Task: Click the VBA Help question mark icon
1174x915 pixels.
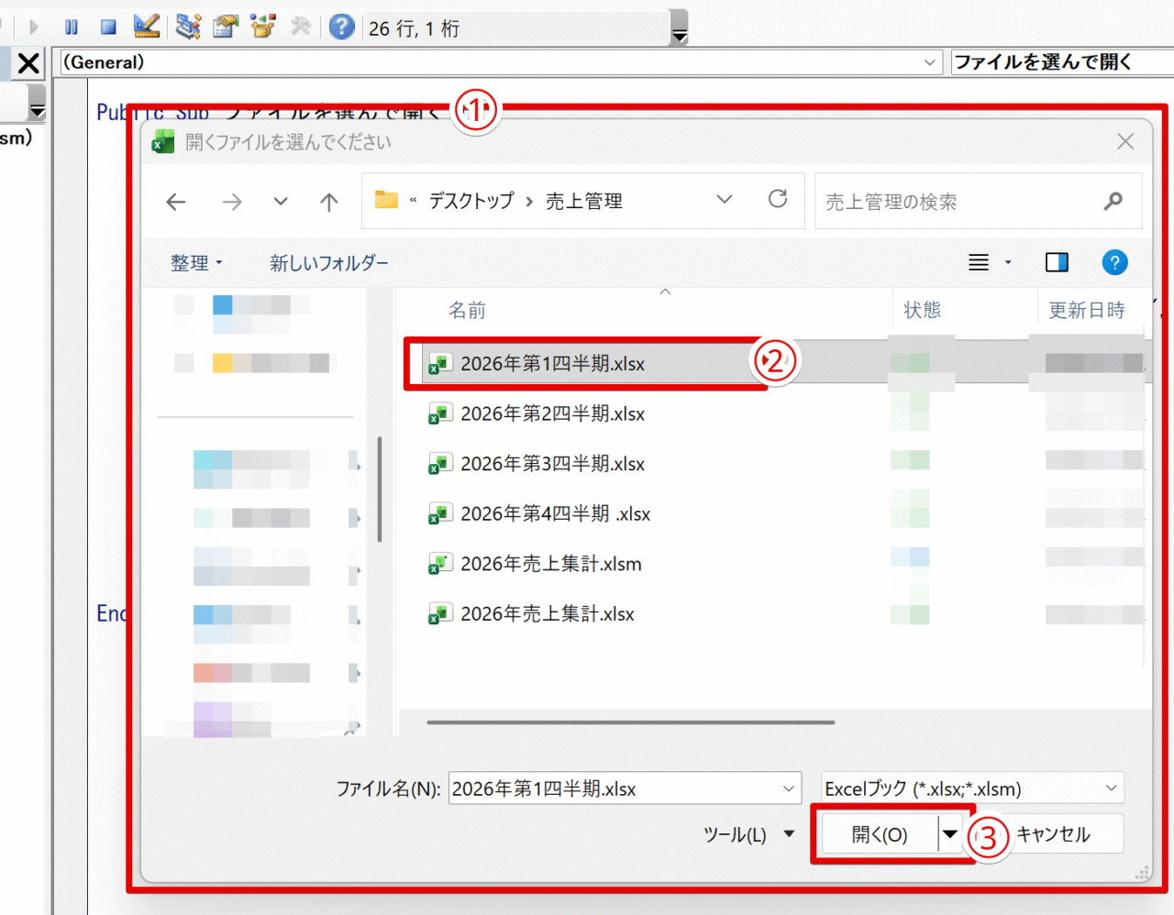Action: 341,28
